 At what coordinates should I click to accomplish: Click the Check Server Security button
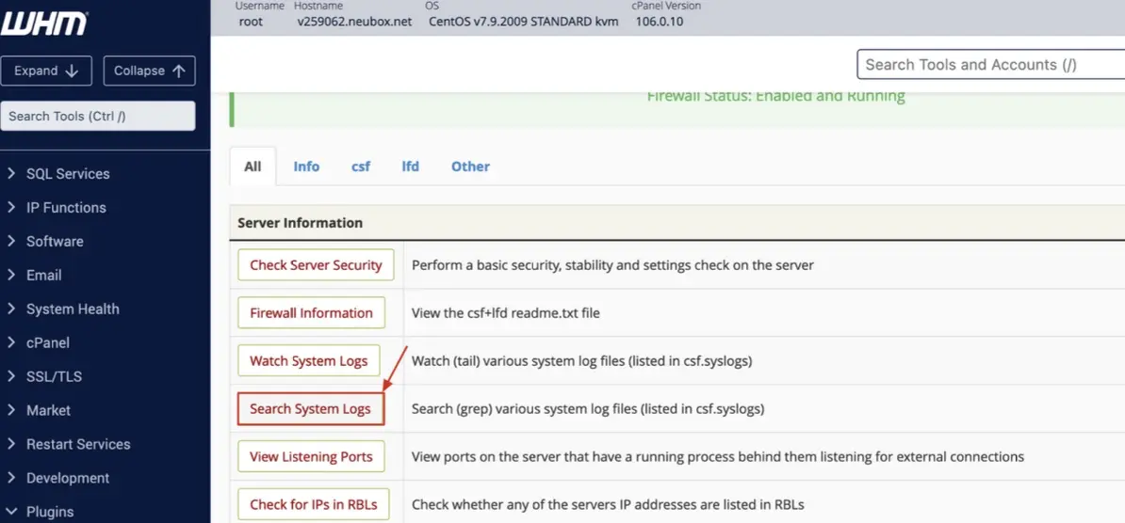pyautogui.click(x=316, y=265)
